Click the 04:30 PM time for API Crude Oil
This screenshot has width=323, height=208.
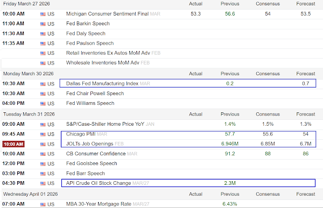[x=13, y=183]
